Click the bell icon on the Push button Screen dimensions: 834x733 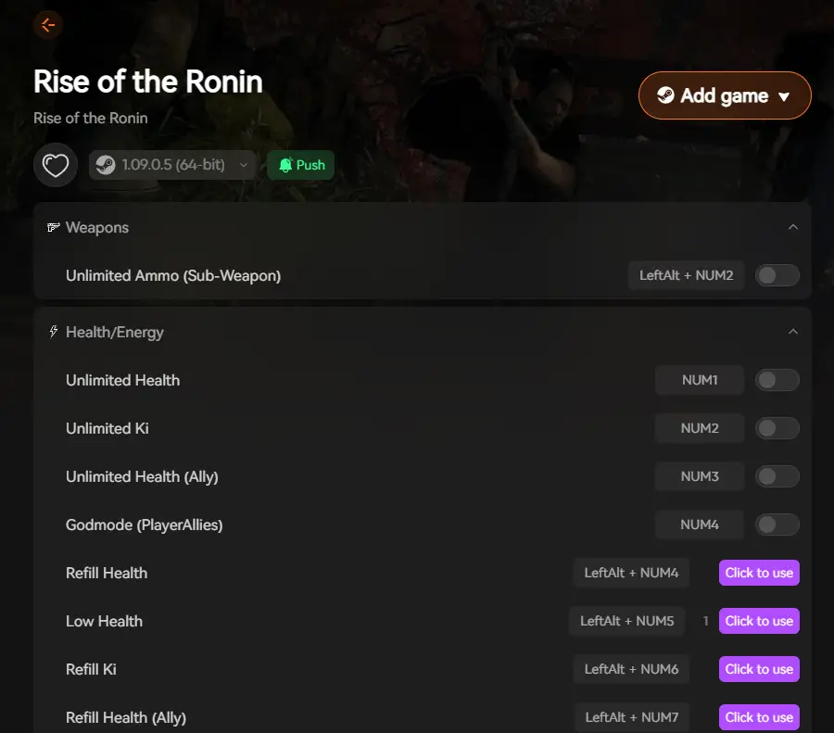286,164
